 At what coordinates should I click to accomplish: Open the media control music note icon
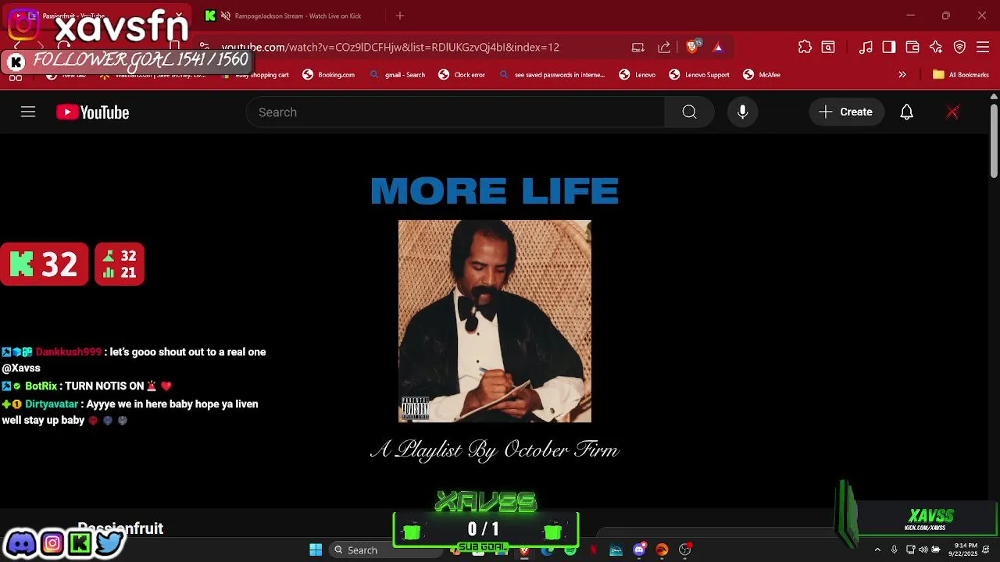pos(866,48)
